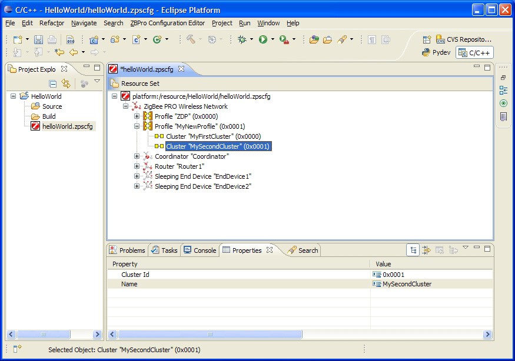This screenshot has width=515, height=361.
Task: Click the Debug bug icon in the toolbar
Action: click(x=242, y=39)
